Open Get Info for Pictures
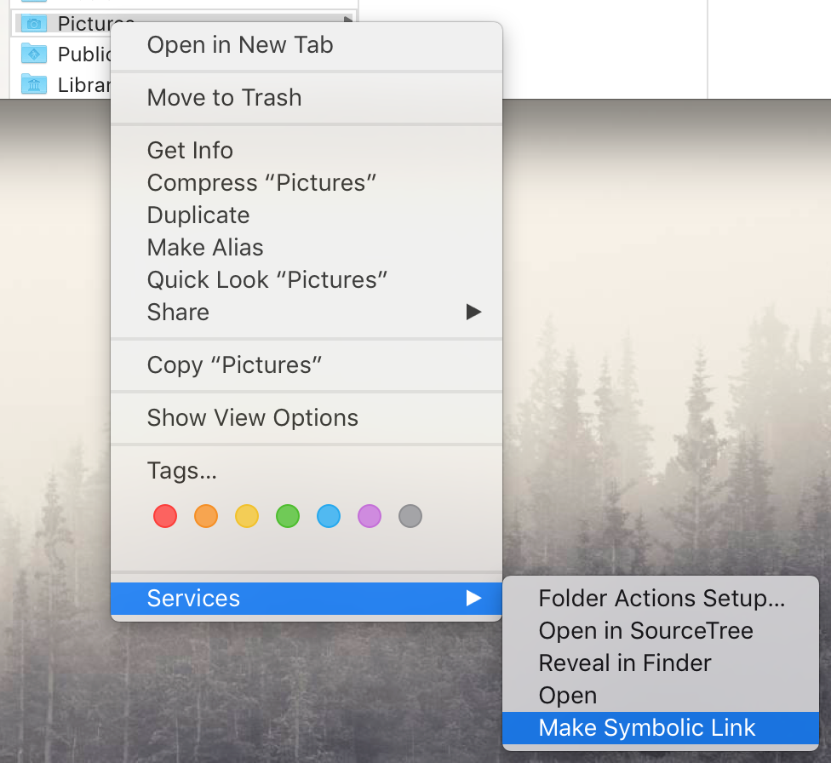Image resolution: width=831 pixels, height=763 pixels. (190, 151)
